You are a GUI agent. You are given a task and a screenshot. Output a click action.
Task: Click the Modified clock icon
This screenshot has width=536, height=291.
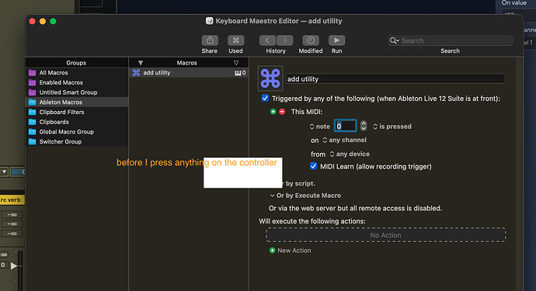(311, 40)
